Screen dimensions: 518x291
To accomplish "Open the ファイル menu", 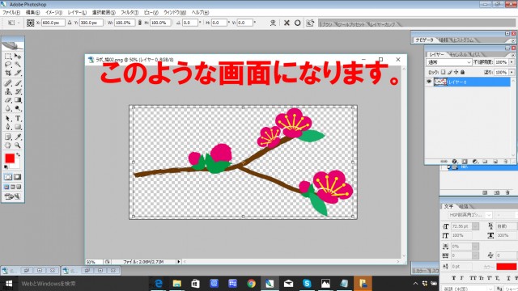I will tap(11, 13).
